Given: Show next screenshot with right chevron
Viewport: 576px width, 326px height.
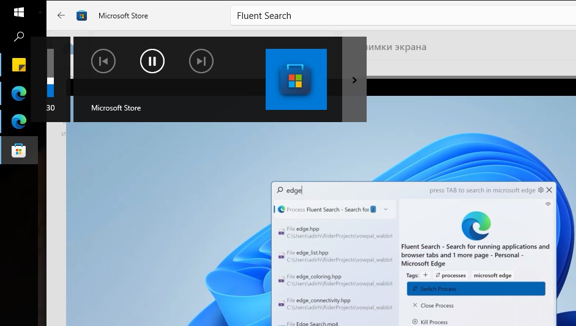Looking at the screenshot, I should click(x=354, y=80).
